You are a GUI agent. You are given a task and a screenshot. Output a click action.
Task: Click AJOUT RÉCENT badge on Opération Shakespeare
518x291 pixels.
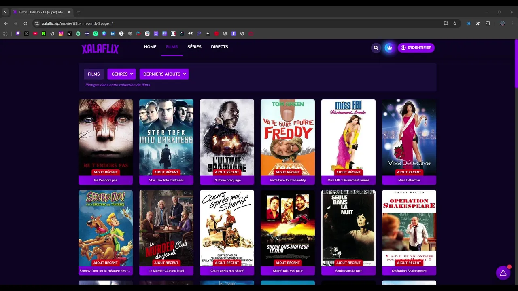[409, 263]
